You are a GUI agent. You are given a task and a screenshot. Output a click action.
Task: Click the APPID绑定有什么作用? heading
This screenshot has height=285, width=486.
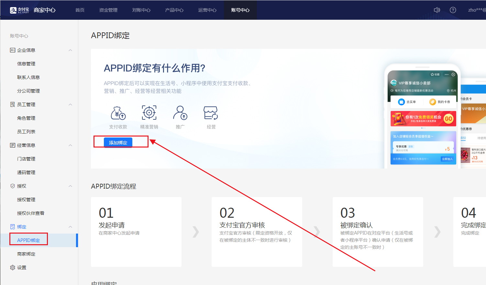[155, 68]
